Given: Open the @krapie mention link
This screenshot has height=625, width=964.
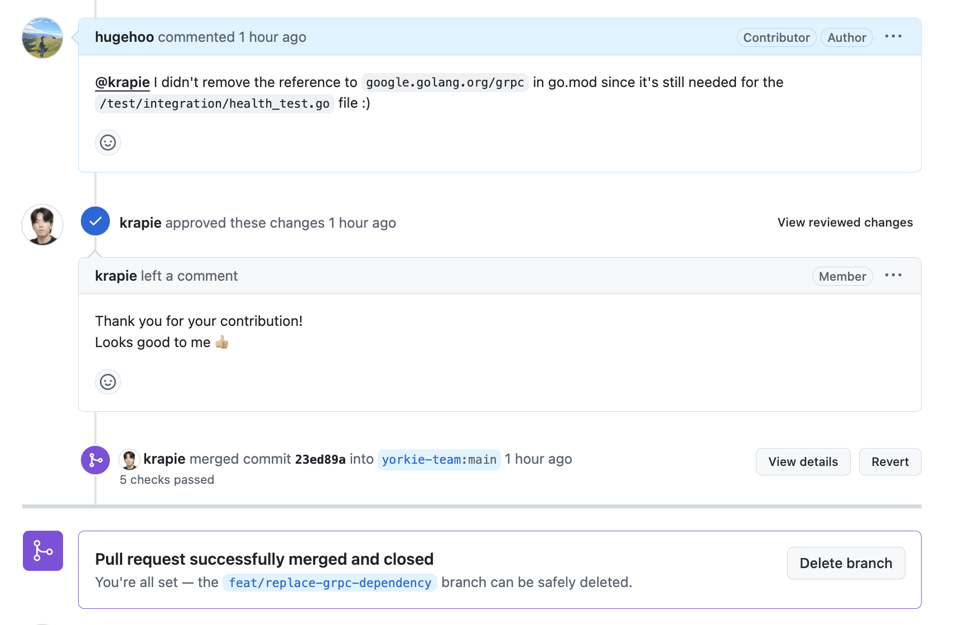Looking at the screenshot, I should pos(122,83).
